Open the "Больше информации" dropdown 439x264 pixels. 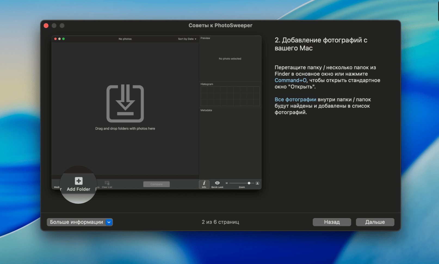point(80,222)
